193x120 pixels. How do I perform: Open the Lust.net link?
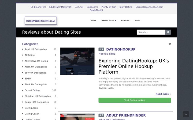(x=79, y=7)
